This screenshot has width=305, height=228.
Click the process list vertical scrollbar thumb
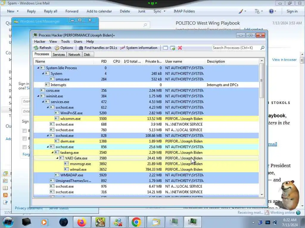point(262,80)
